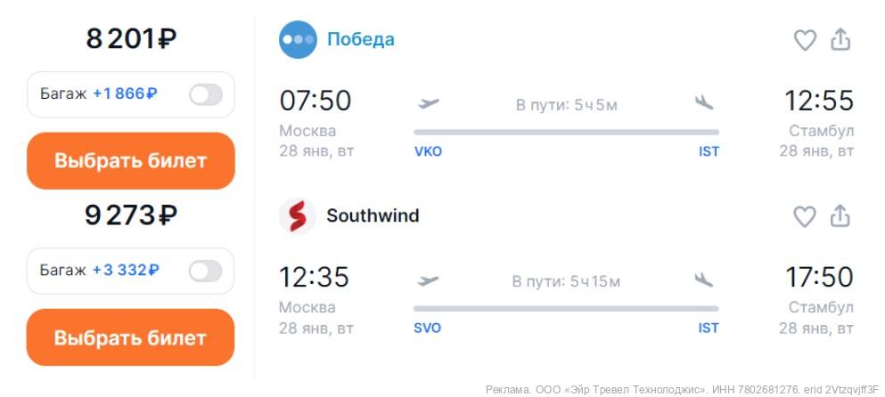
Task: Click departure plane icon on the 07:50 flight
Action: tap(429, 103)
